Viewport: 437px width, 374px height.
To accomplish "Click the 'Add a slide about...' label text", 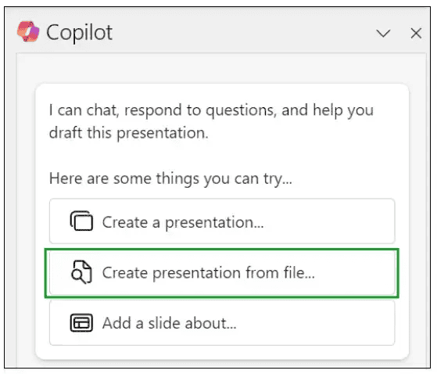I will [169, 323].
